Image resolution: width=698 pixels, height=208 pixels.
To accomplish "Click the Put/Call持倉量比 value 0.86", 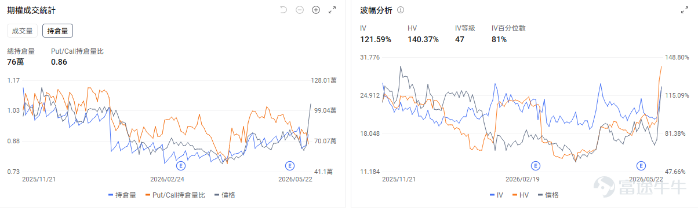I will click(x=59, y=62).
